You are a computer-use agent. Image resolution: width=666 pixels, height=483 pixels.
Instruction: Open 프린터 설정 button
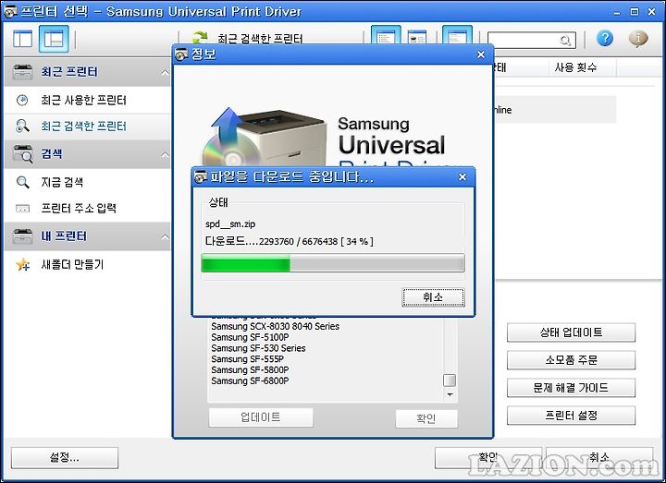pyautogui.click(x=571, y=416)
